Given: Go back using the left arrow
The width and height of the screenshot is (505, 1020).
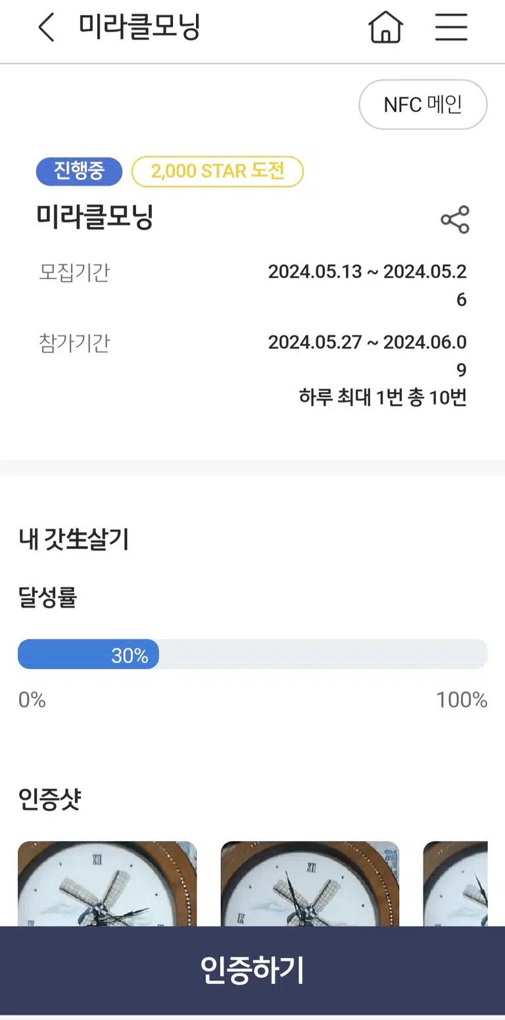Looking at the screenshot, I should [x=47, y=28].
